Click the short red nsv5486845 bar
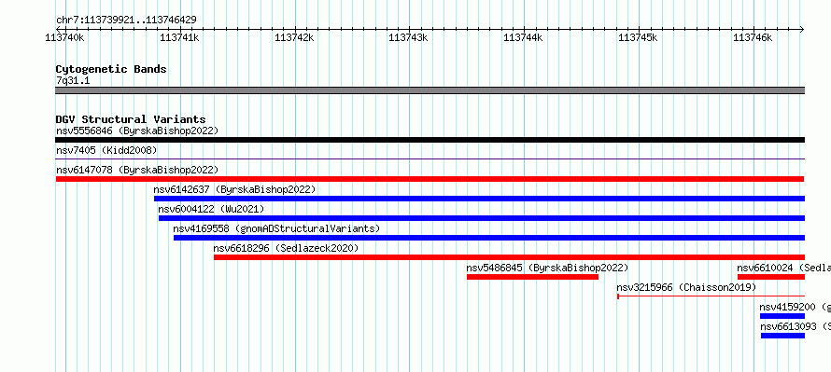831x372 pixels. [x=532, y=277]
